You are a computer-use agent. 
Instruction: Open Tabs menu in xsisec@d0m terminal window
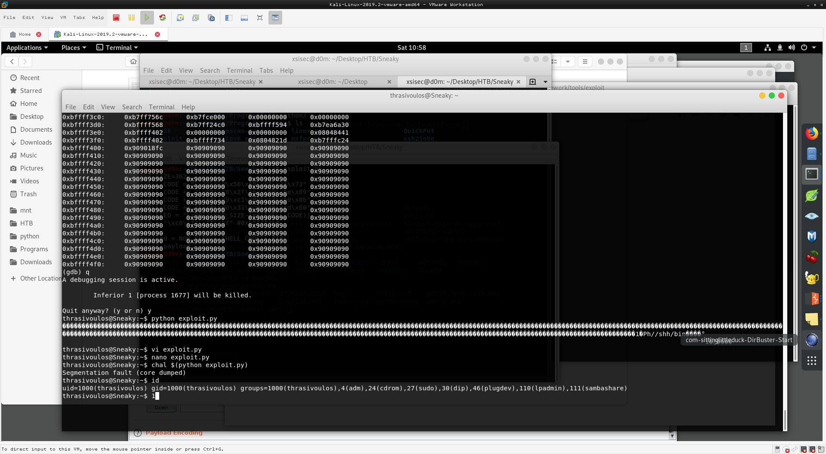(266, 71)
